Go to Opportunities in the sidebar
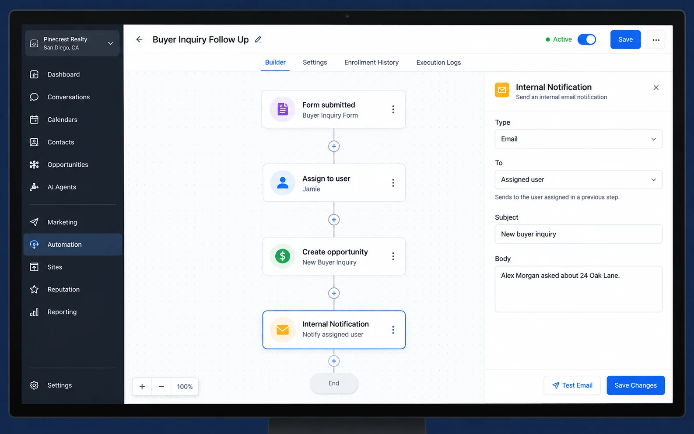The width and height of the screenshot is (694, 434). (73, 164)
